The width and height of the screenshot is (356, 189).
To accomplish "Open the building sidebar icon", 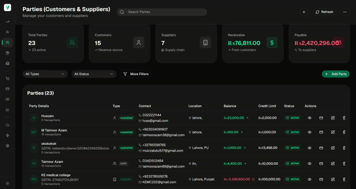I will click(x=7, y=63).
